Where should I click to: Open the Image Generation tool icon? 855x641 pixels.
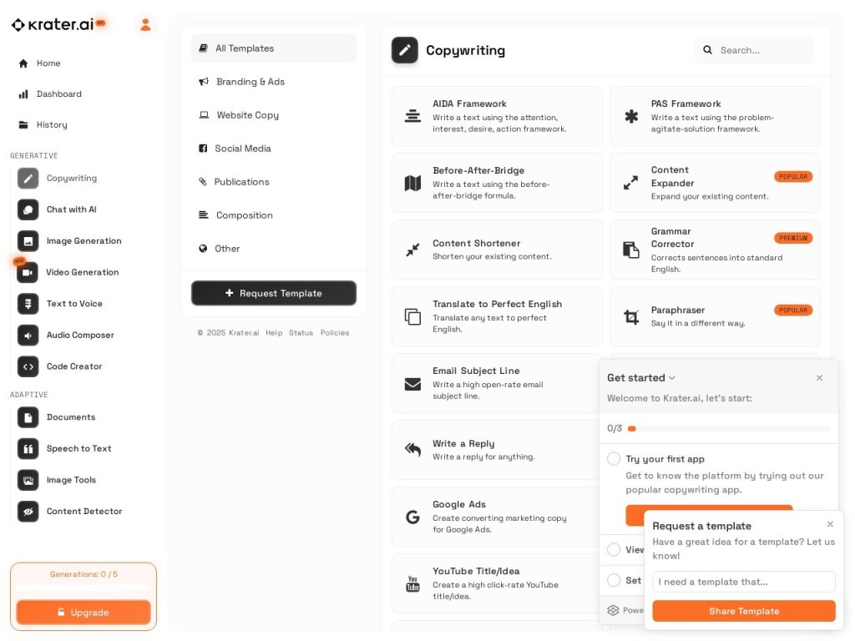28,241
